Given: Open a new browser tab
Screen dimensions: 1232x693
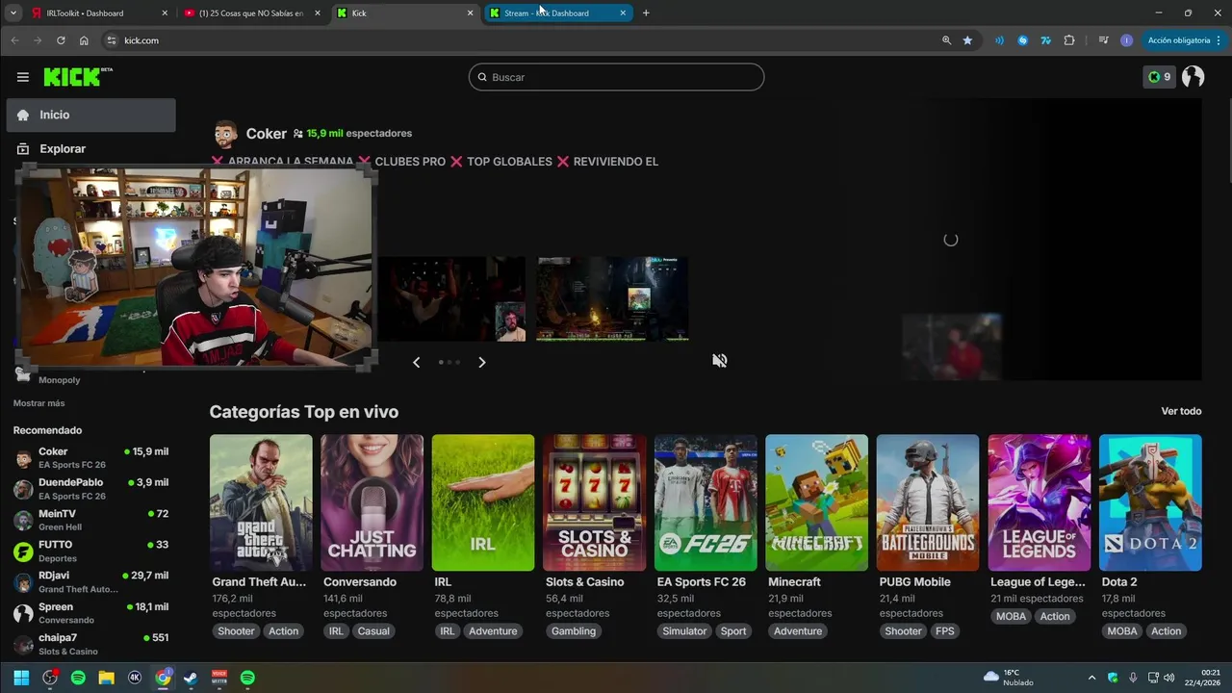Looking at the screenshot, I should click(x=646, y=13).
